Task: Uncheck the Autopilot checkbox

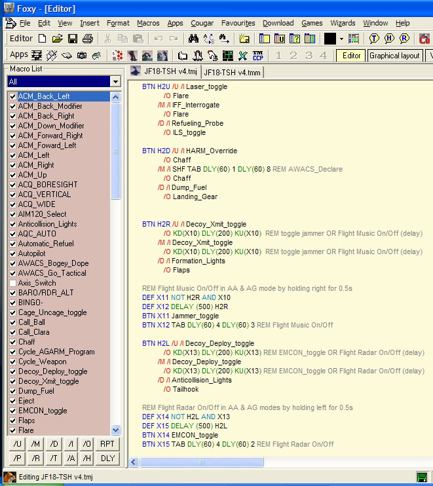Action: coord(12,253)
